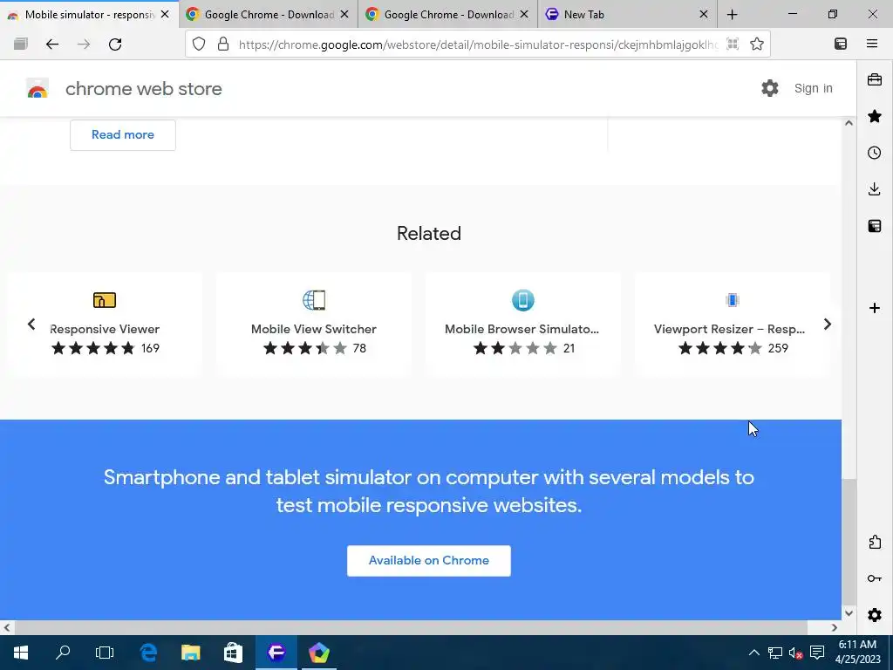This screenshot has width=893, height=670.
Task: Open extensions via sidebar puzzle icon
Action: click(875, 543)
